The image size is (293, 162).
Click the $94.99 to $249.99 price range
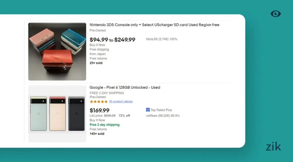[x=112, y=40]
